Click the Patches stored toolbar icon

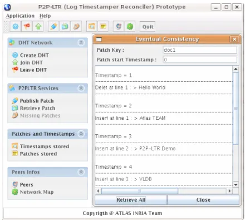point(103,27)
